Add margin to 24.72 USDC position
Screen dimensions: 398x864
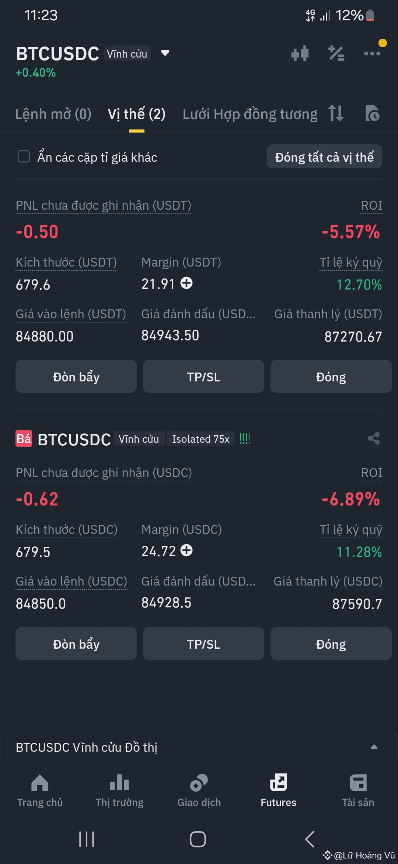(186, 551)
